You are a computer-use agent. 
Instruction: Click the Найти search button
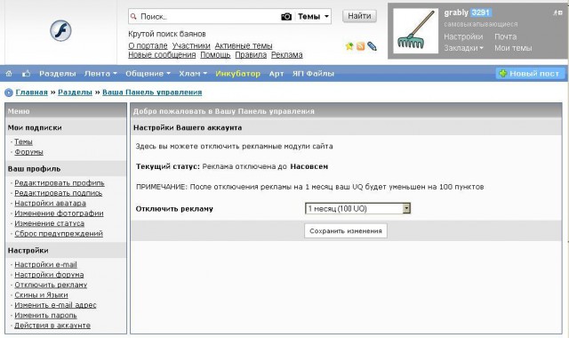359,16
